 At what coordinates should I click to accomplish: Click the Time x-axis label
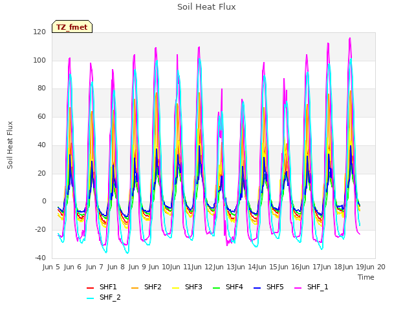[366, 277]
